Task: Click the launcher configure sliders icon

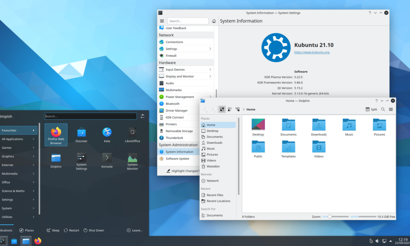Action: (143, 116)
